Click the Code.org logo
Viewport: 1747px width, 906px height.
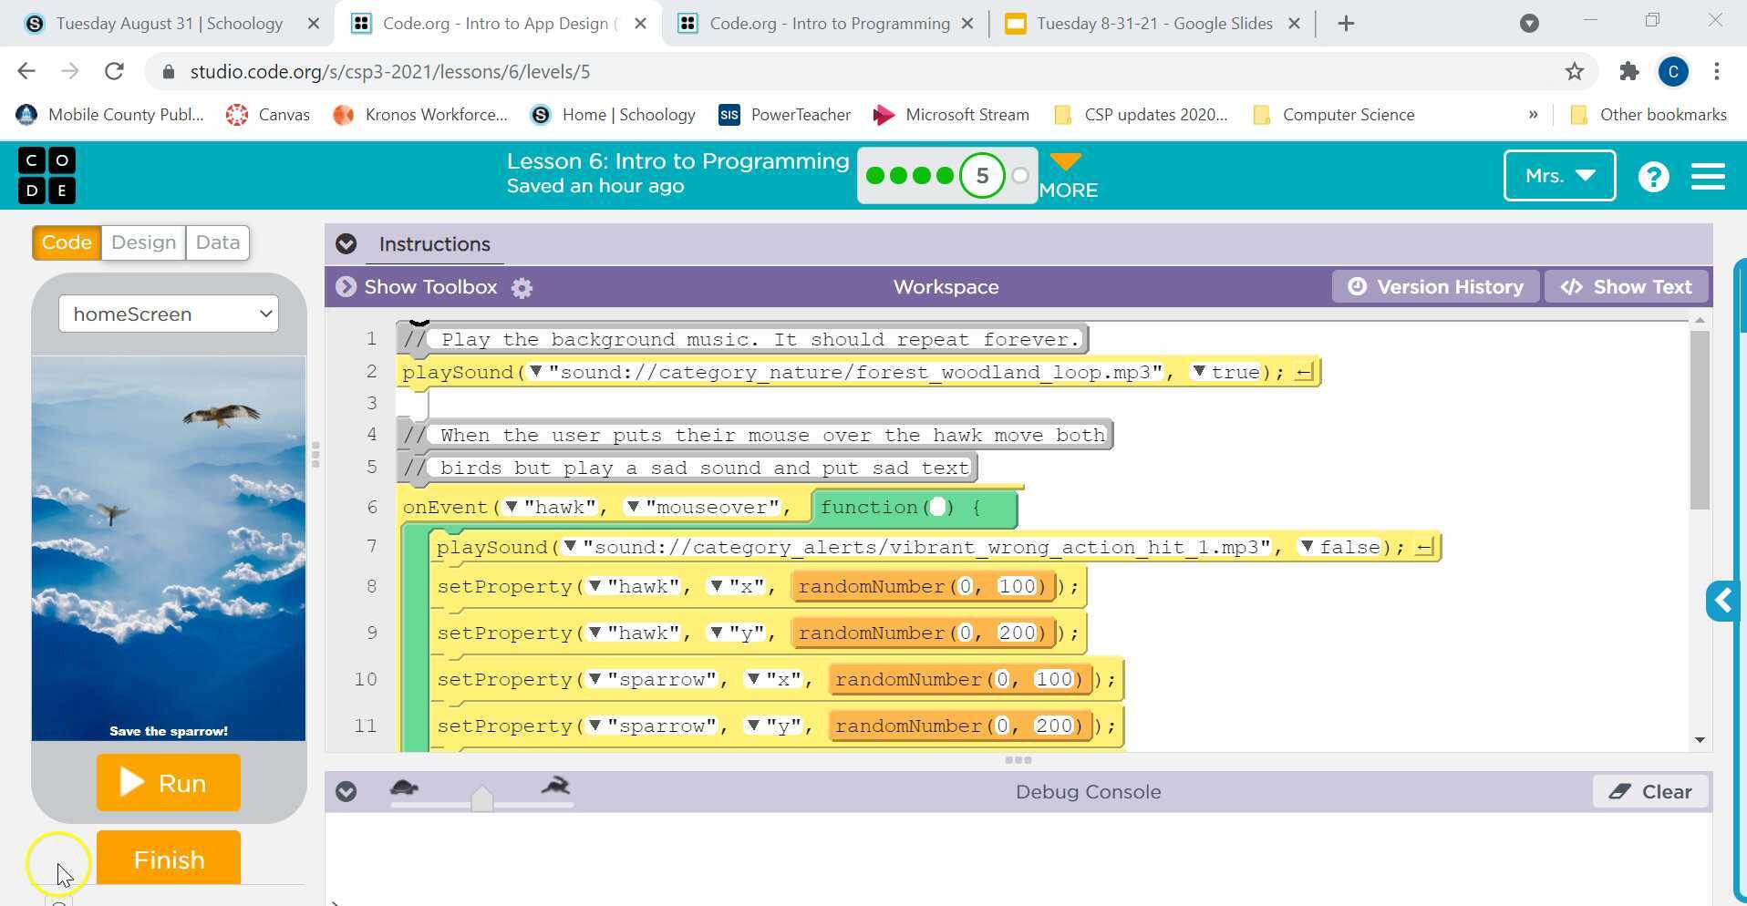(x=47, y=175)
